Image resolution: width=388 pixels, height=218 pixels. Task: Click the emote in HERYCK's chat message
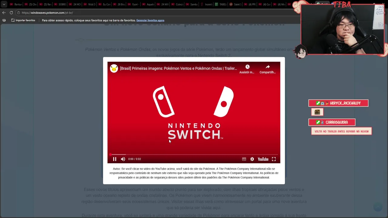click(317, 112)
